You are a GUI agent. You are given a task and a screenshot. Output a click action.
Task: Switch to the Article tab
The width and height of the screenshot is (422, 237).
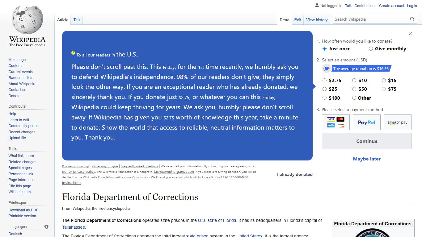(x=63, y=20)
